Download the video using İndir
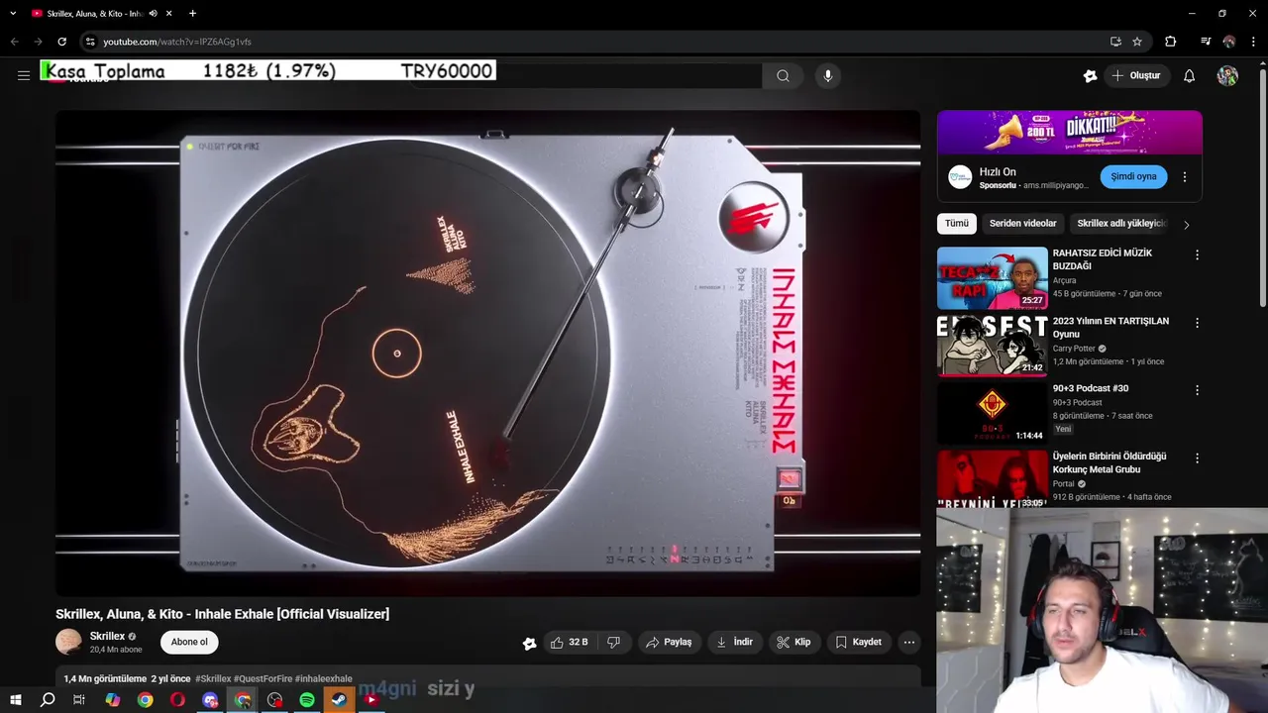1268x713 pixels. coord(734,643)
